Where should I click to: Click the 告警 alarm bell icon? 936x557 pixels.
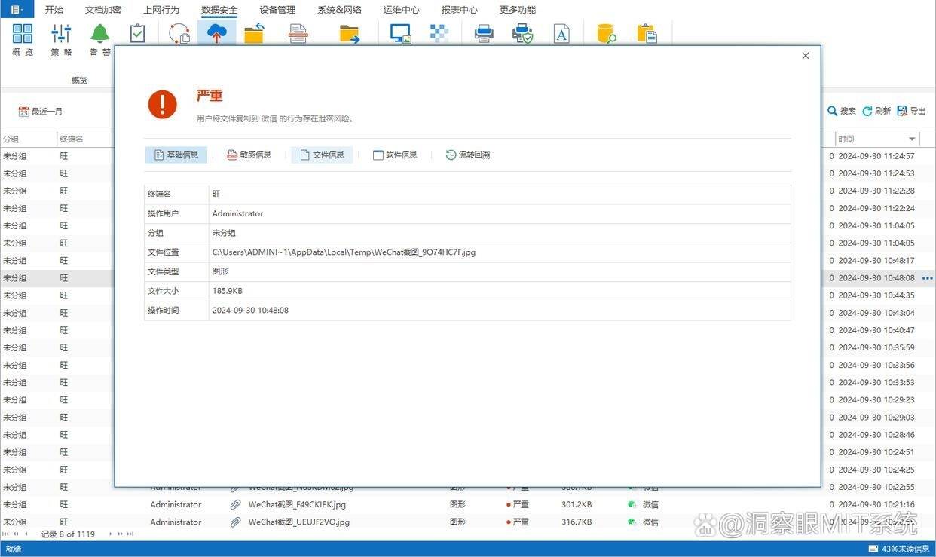[99, 35]
